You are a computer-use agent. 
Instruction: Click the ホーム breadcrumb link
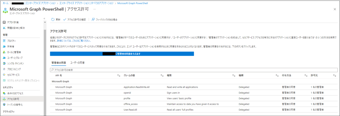(x=5, y=3)
